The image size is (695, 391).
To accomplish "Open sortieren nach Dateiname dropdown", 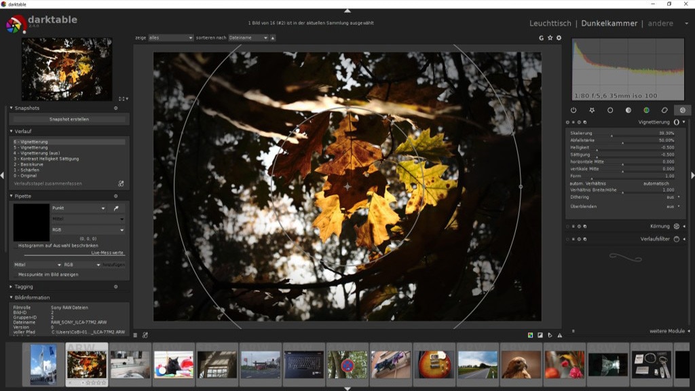I will [x=248, y=38].
